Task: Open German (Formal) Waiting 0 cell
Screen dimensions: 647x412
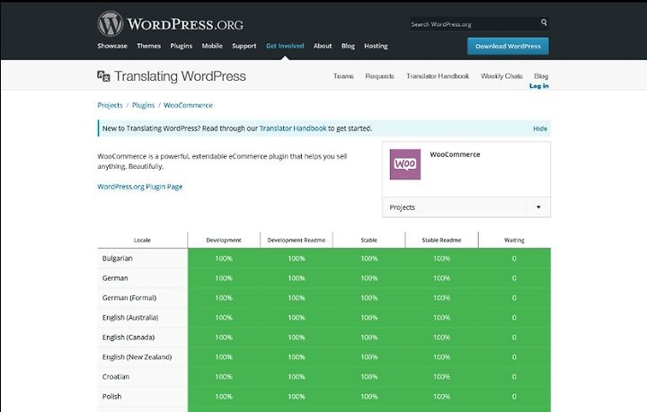Action: tap(514, 298)
